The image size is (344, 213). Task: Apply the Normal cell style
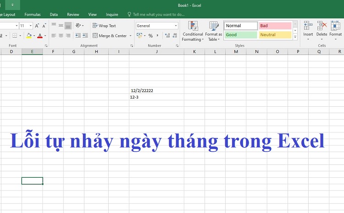[241, 26]
